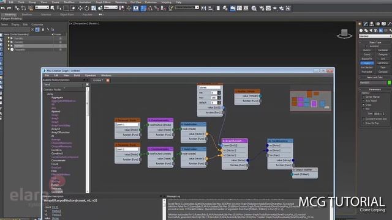Enable Constant Screen Size checkbox
The height and width of the screenshot is (220, 392).
coord(363,119)
